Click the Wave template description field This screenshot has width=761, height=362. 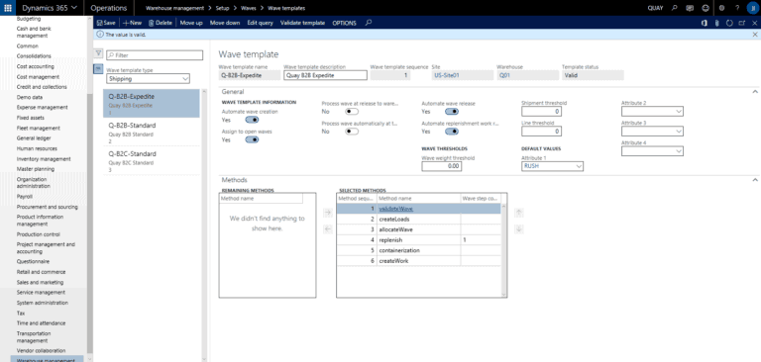click(x=325, y=75)
